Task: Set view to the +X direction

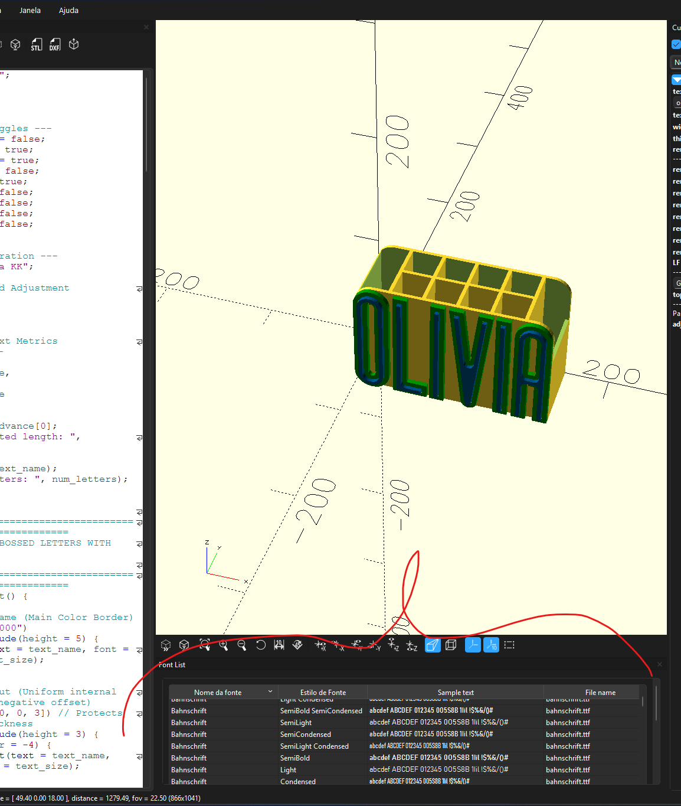Action: [x=320, y=645]
